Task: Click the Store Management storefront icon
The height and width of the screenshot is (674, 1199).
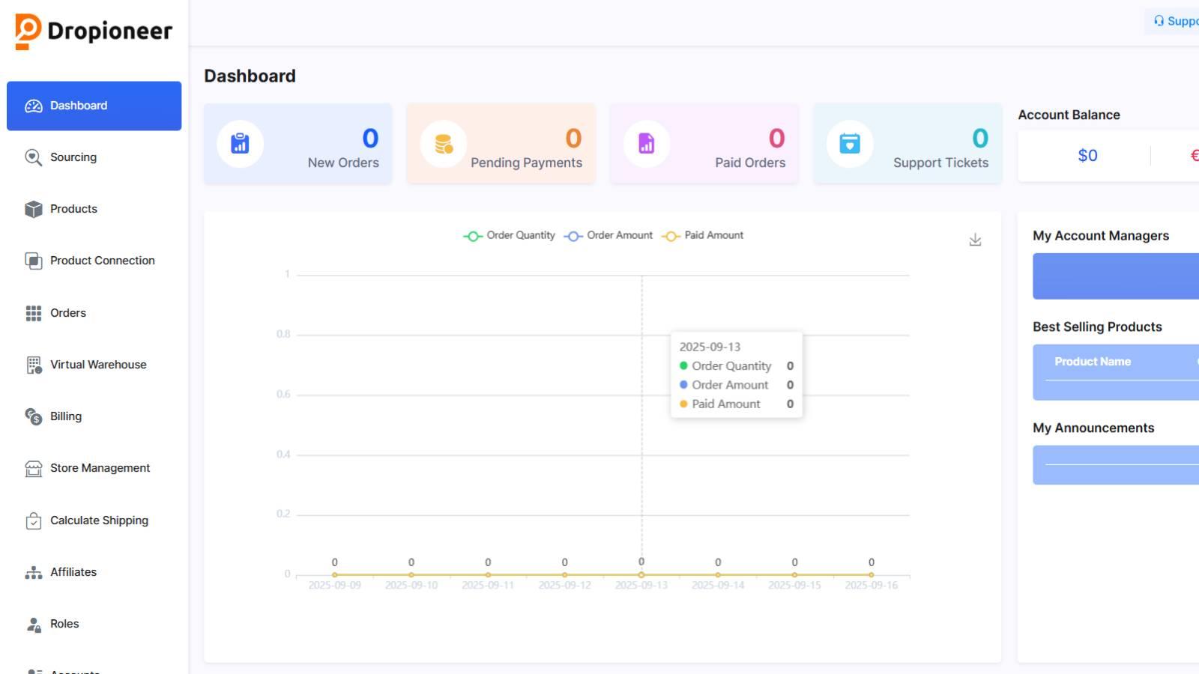Action: pyautogui.click(x=33, y=468)
